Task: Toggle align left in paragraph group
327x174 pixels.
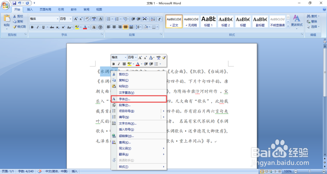Action: click(x=109, y=27)
